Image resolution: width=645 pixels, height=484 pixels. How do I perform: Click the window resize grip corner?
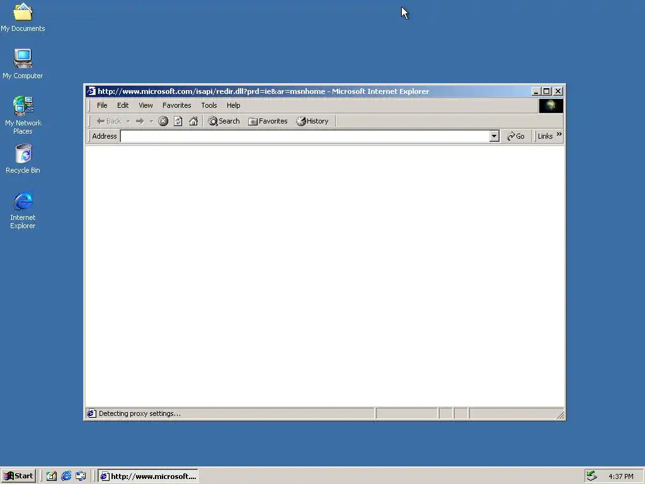click(x=560, y=415)
